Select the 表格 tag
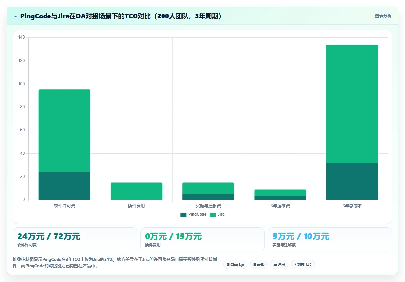The height and width of the screenshot is (282, 405). coord(259,264)
